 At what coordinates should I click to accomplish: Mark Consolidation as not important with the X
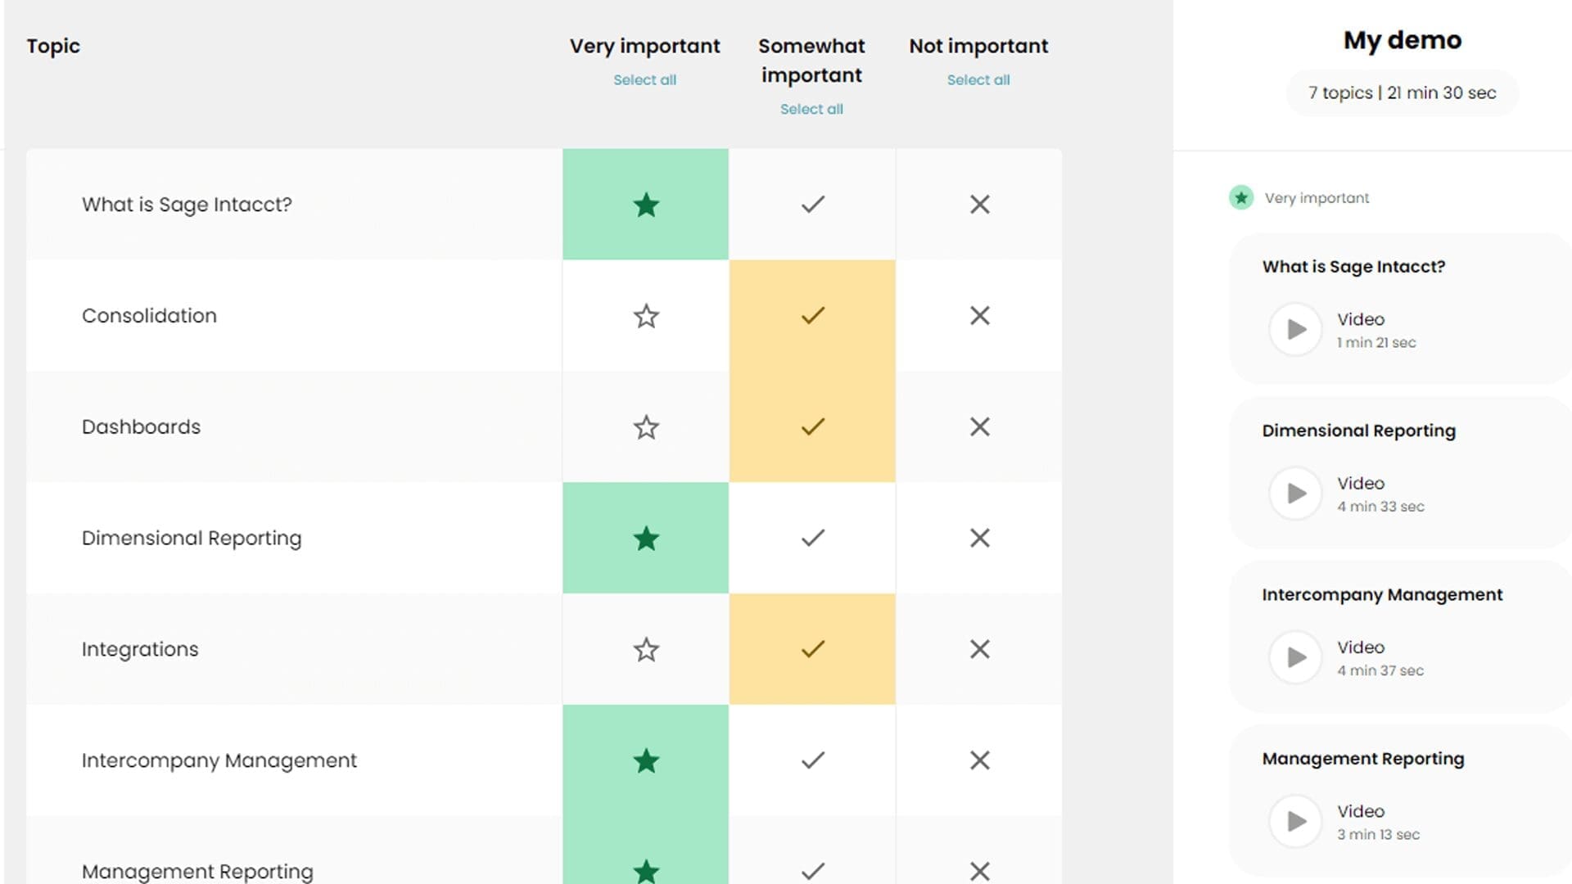979,316
